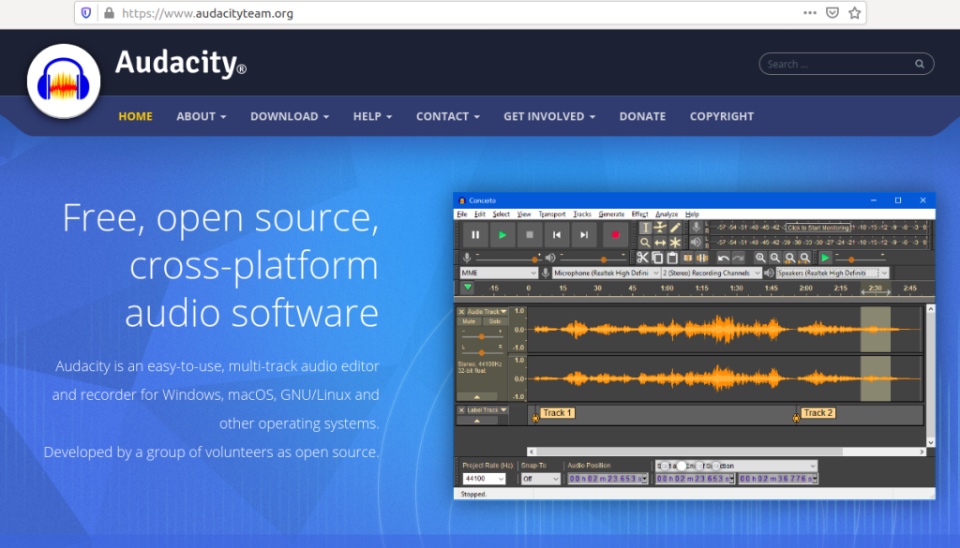The width and height of the screenshot is (960, 548).
Task: Click the Stop button in transport toolbar
Action: tap(530, 235)
